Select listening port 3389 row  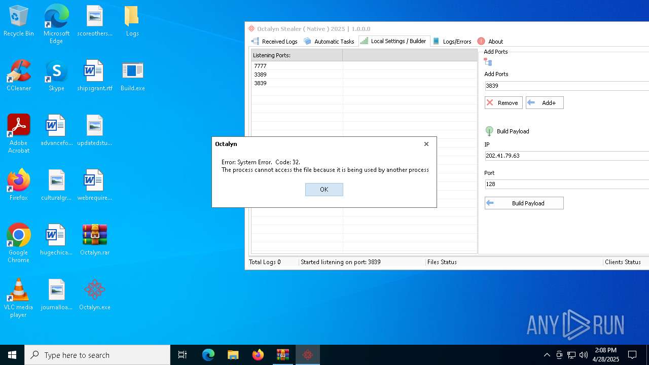pos(364,75)
